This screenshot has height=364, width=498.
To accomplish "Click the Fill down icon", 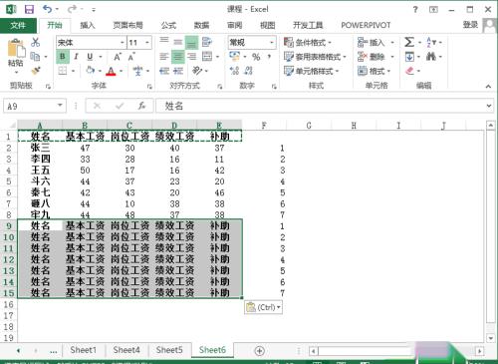I will [x=409, y=57].
